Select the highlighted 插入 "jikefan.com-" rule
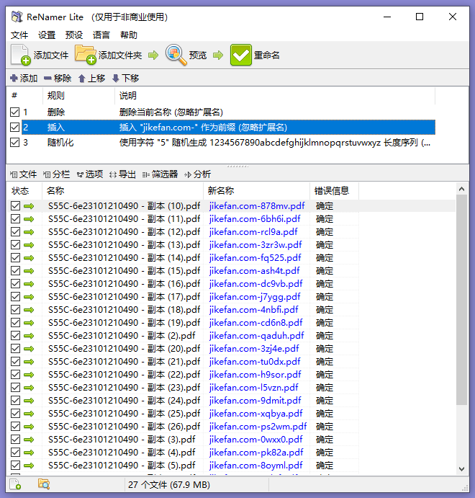Screen dimensions: 475x498 [228, 128]
